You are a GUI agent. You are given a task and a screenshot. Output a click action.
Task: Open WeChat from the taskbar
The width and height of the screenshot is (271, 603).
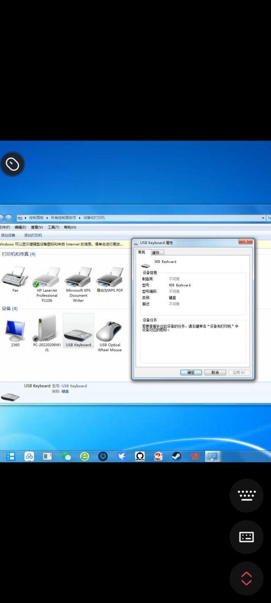[66, 456]
